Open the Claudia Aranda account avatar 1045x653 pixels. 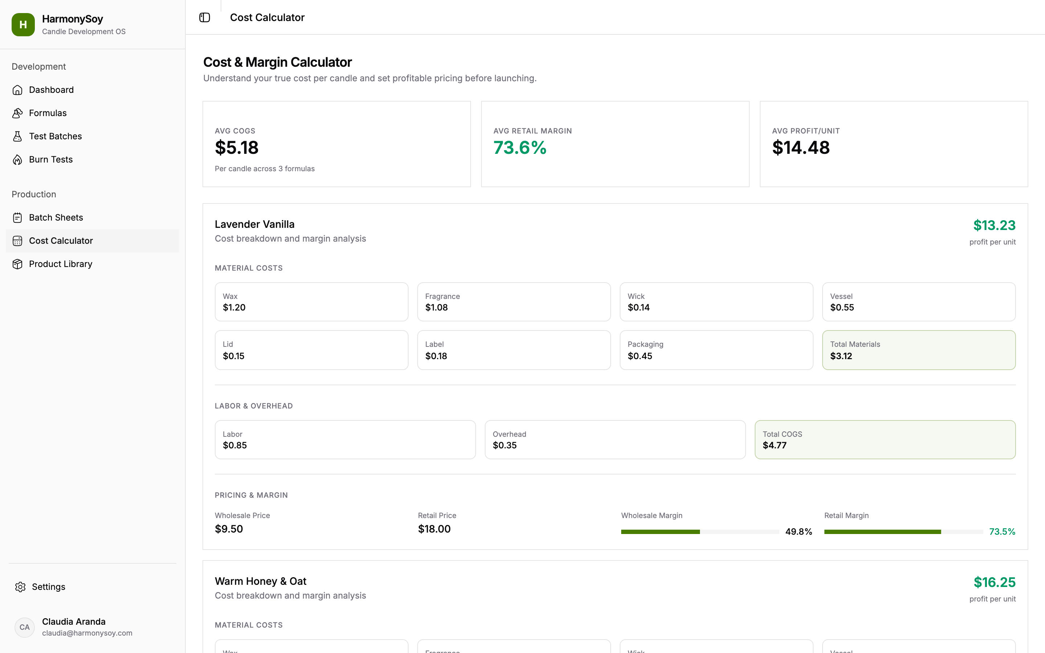25,627
